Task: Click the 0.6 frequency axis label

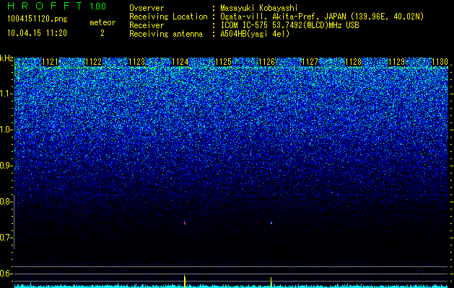Action: 6,274
